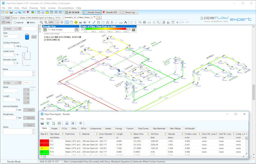Click the red target icon beside To Pipe
The width and height of the screenshot is (256, 164).
(x=20, y=83)
